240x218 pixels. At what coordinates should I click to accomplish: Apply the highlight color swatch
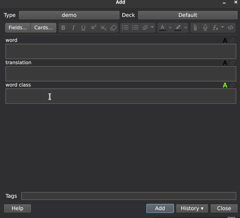(x=178, y=28)
